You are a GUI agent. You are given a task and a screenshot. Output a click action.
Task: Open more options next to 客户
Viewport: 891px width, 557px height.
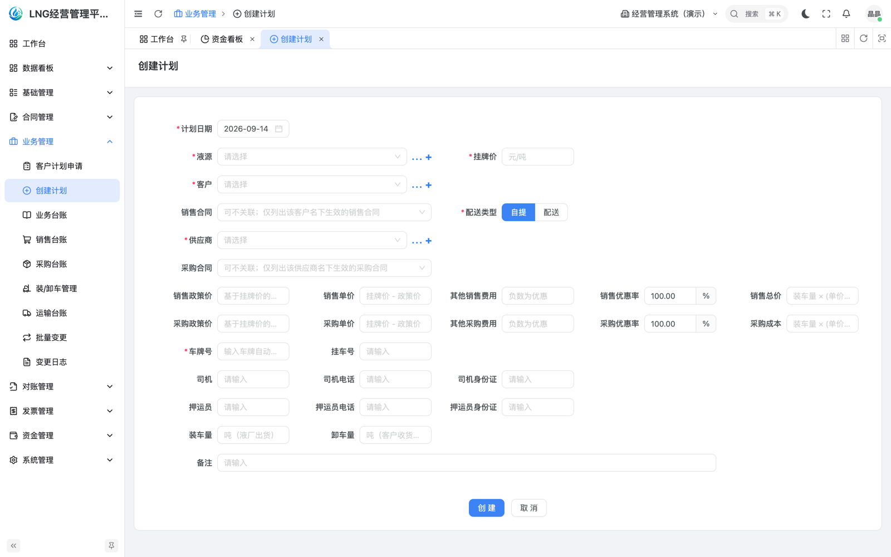coord(417,186)
